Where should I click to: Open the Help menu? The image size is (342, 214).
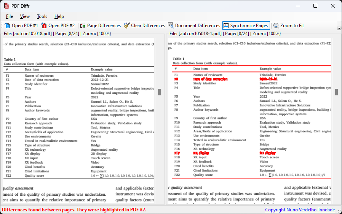click(59, 16)
